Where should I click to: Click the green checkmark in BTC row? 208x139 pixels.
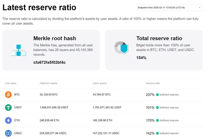(x=157, y=95)
